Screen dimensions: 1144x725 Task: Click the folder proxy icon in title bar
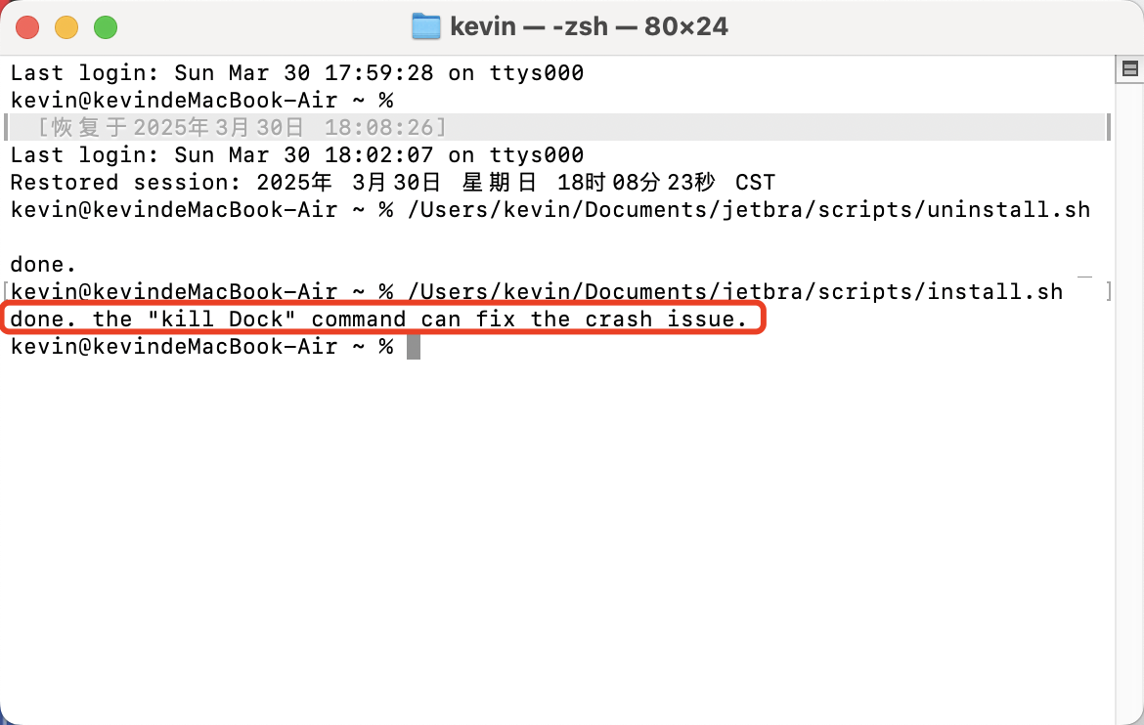click(426, 27)
